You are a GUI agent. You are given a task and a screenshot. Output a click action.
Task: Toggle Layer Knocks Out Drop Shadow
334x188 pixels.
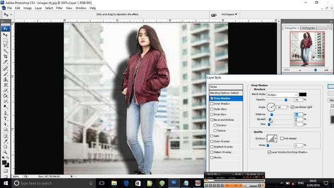(269, 152)
